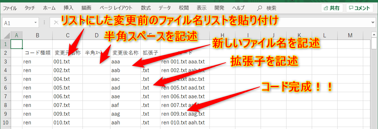Open the 描画 ribbon tab
The width and height of the screenshot is (378, 129).
86,8
